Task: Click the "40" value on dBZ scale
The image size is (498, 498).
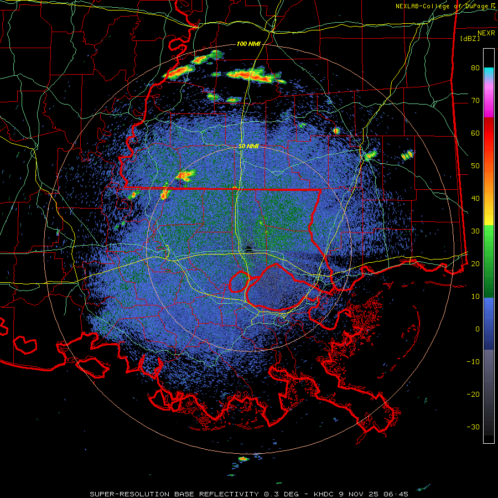Action: [x=475, y=199]
